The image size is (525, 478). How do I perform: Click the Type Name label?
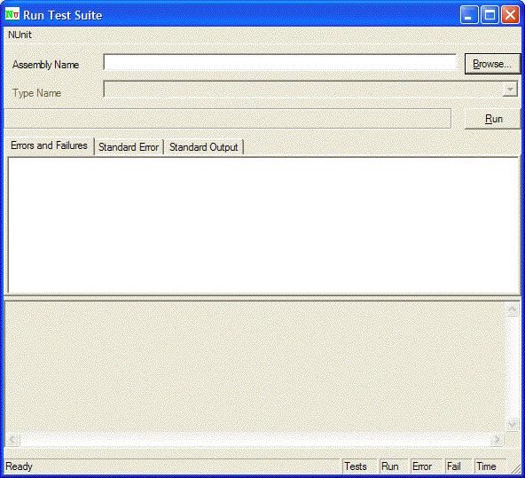pyautogui.click(x=37, y=93)
